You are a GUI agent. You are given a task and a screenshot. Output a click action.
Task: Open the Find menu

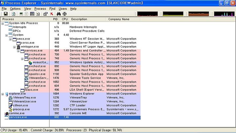[x=52, y=9]
